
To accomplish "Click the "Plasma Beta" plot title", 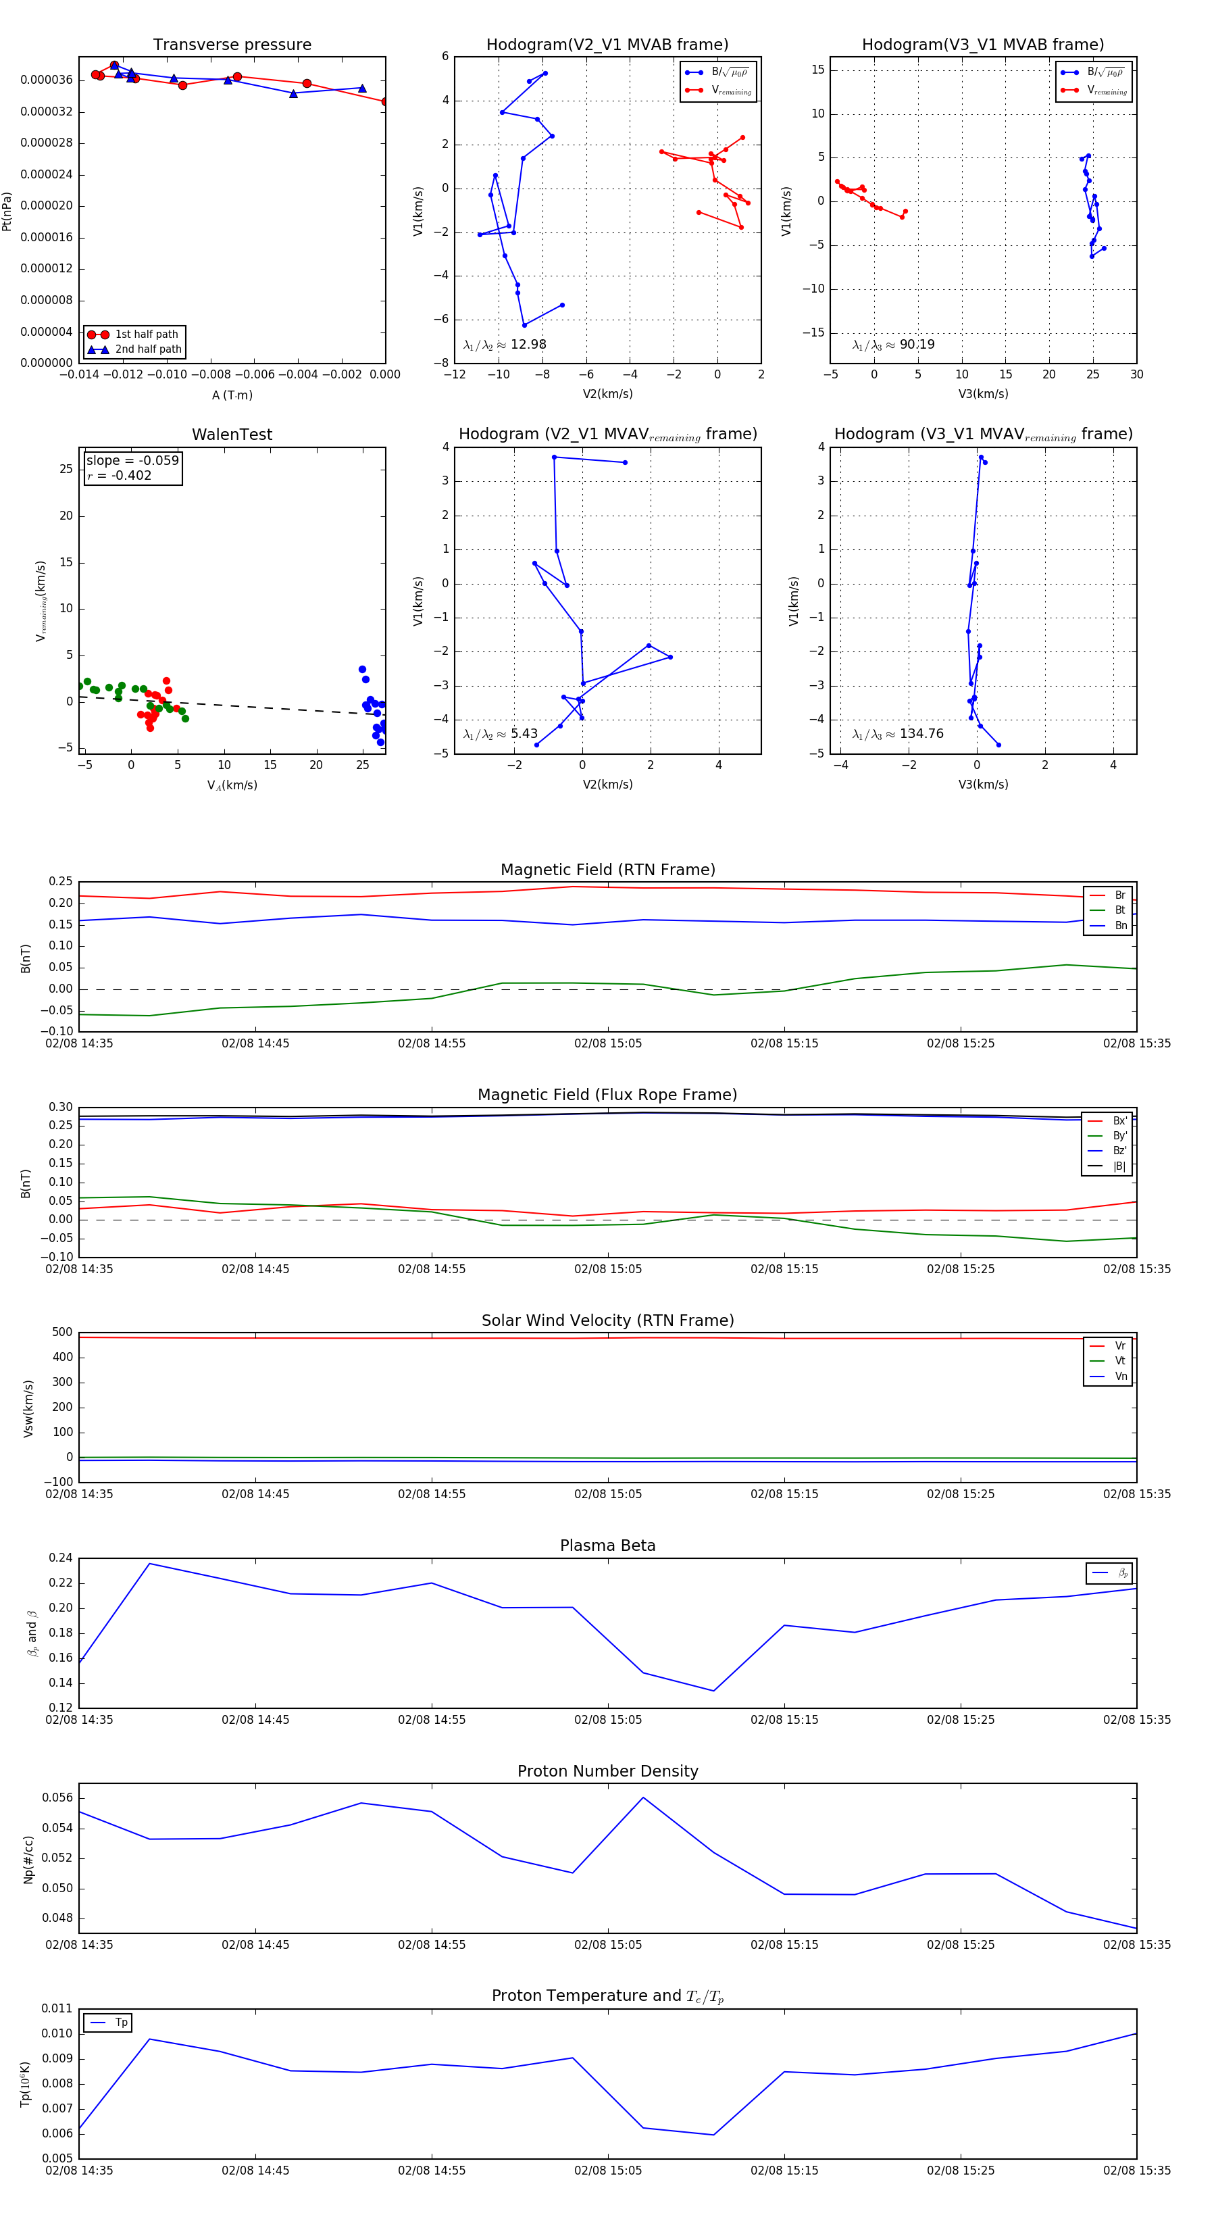I will click(x=607, y=1545).
